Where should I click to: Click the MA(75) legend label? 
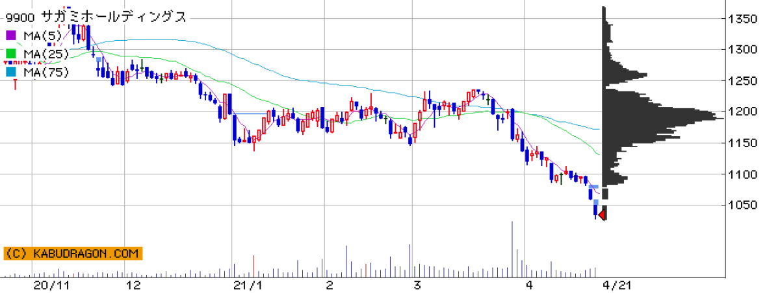click(46, 73)
